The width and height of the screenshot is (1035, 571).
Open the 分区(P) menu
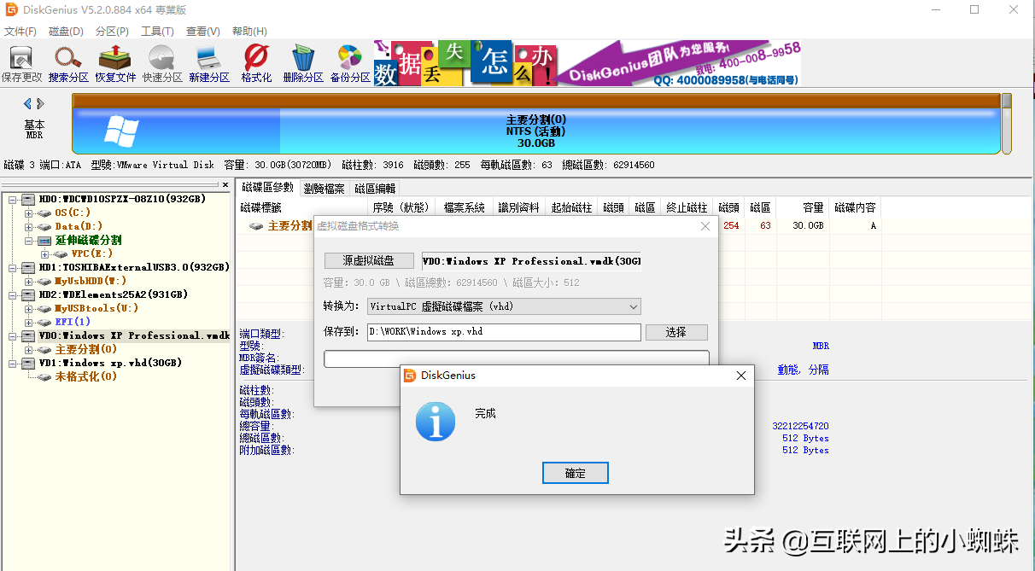(113, 32)
